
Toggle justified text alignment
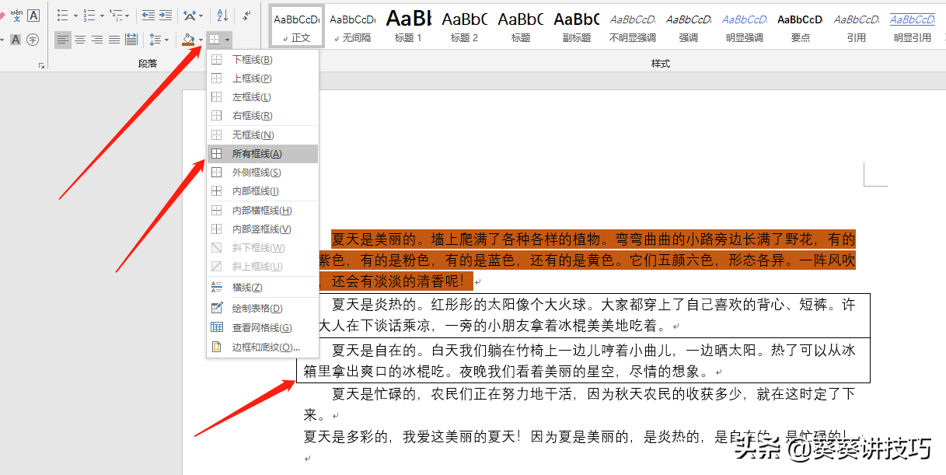pyautogui.click(x=114, y=40)
